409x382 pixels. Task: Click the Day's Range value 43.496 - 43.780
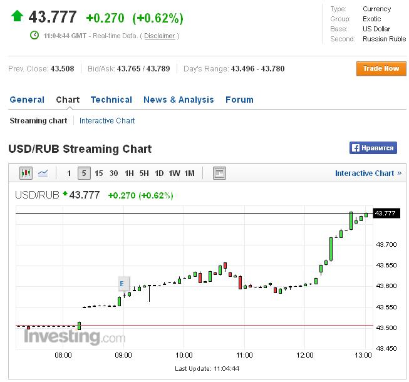[x=257, y=69]
